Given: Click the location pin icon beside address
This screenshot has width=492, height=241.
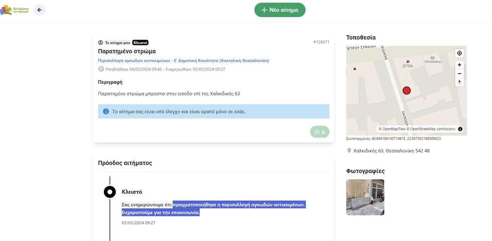Looking at the screenshot, I should tap(349, 151).
